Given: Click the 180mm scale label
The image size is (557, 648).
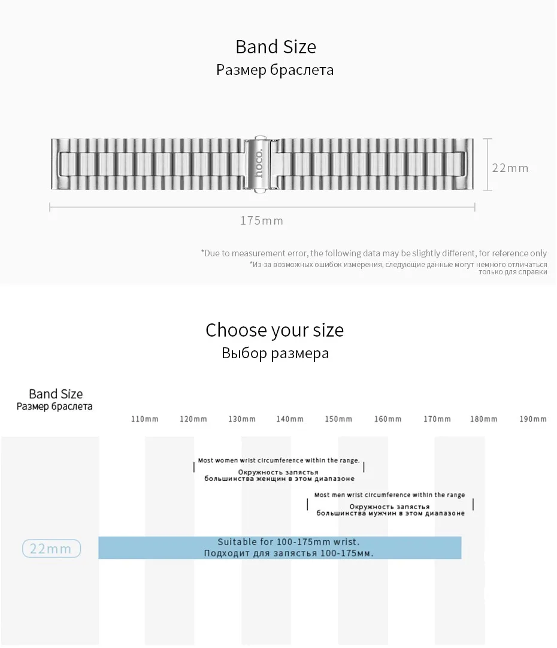Looking at the screenshot, I should [484, 419].
